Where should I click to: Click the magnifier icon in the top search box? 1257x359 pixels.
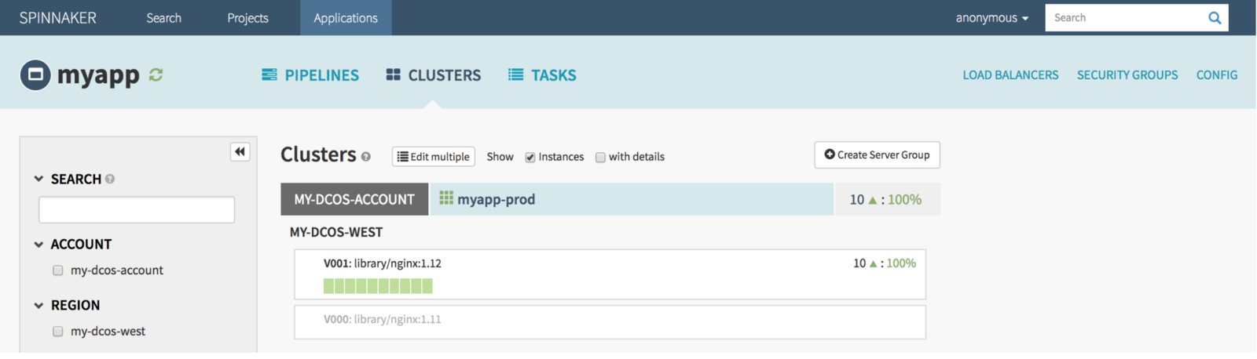pyautogui.click(x=1215, y=18)
